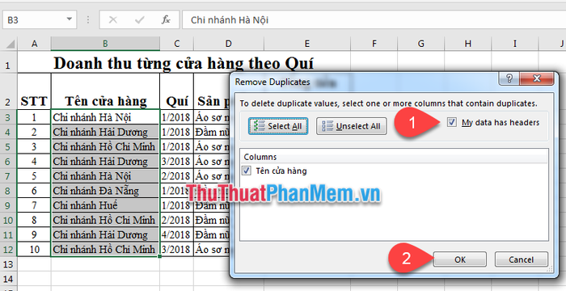Click cell B5 Chi nhánh Hồ Chí Minh
The height and width of the screenshot is (291, 566).
[x=105, y=146]
